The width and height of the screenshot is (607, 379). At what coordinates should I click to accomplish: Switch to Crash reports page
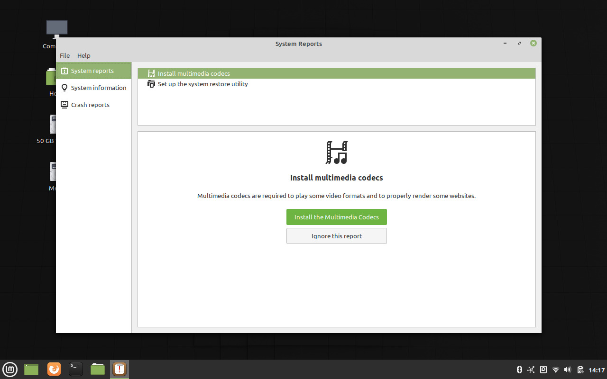point(93,105)
